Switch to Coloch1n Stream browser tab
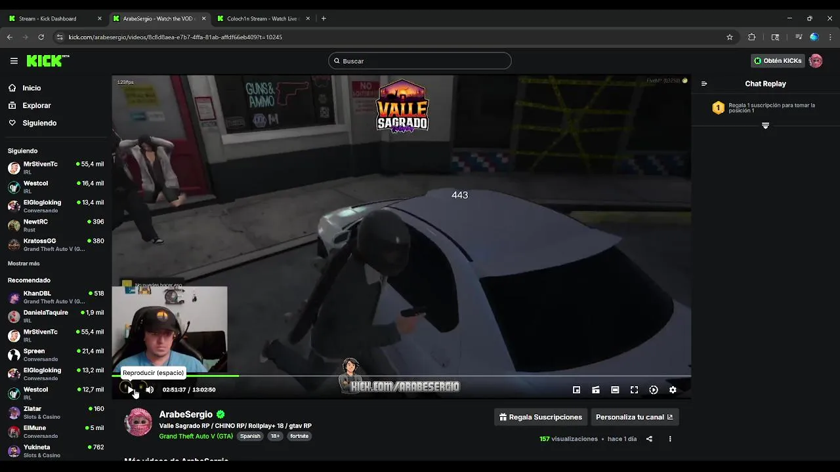 point(262,18)
